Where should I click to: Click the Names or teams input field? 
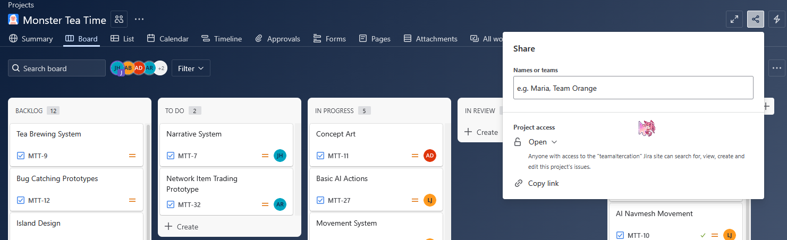(x=633, y=88)
